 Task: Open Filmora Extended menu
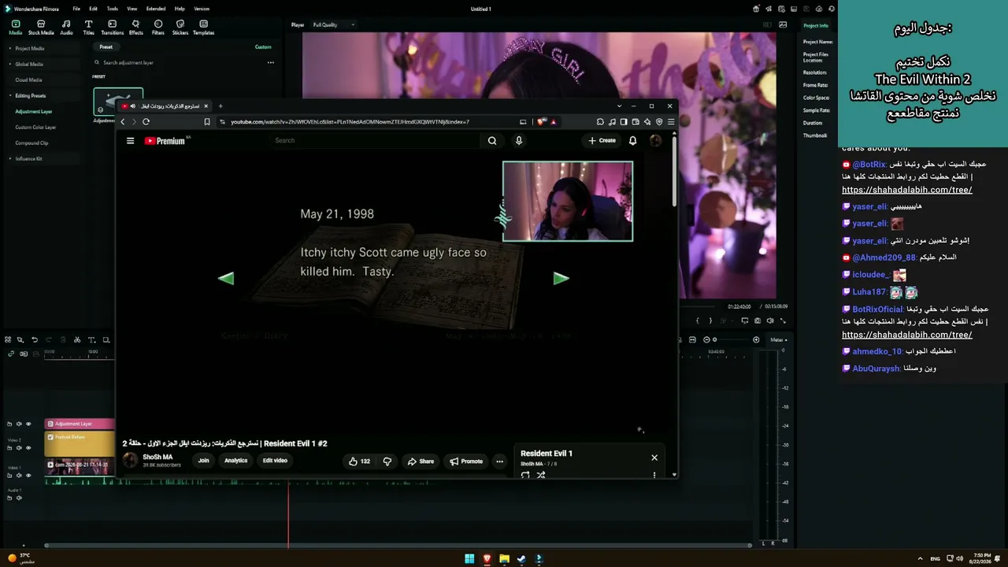point(156,9)
